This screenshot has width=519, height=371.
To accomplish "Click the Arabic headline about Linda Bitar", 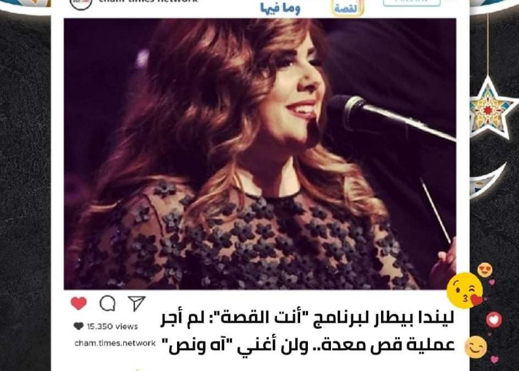I will 308,332.
